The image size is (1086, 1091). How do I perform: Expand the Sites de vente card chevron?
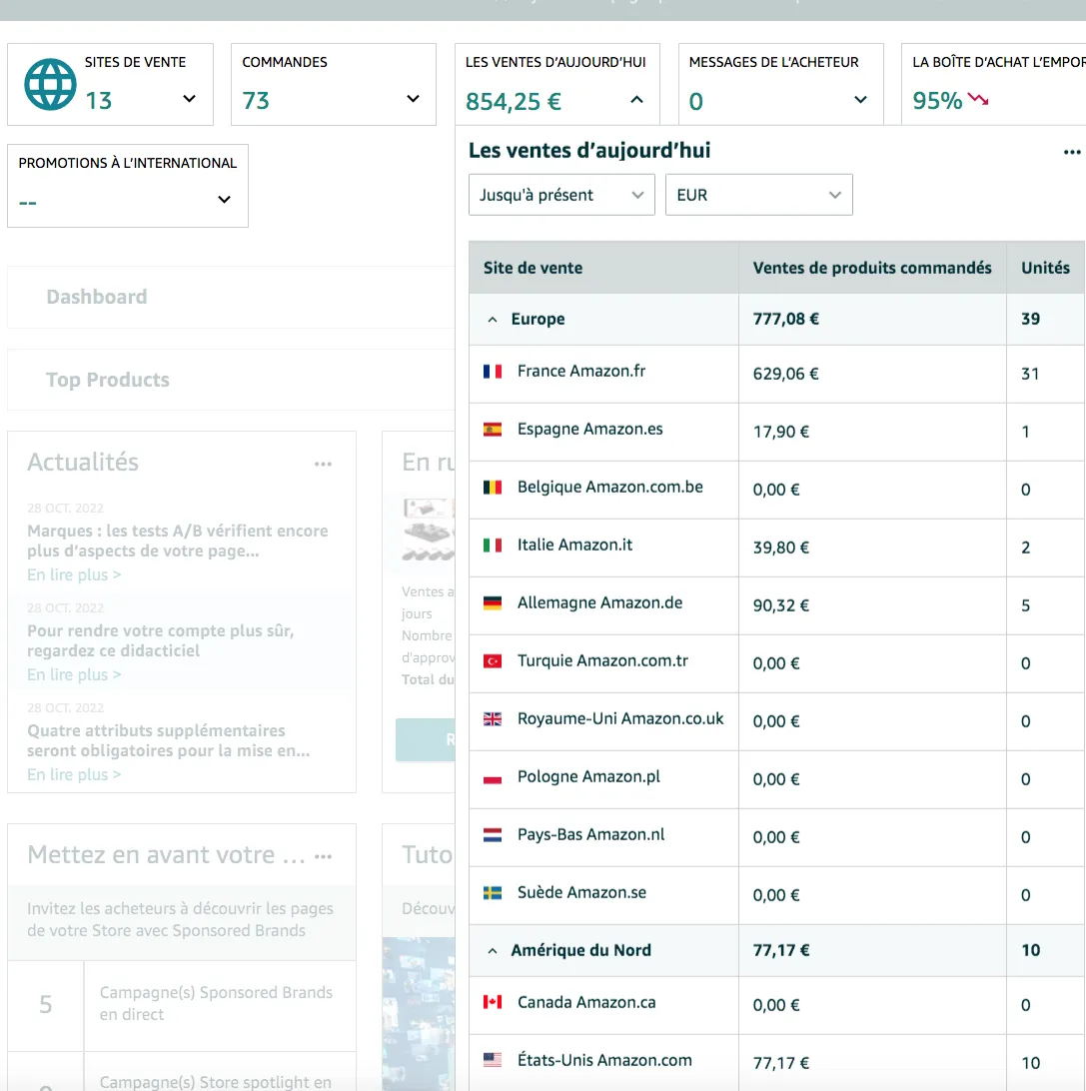pos(189,99)
